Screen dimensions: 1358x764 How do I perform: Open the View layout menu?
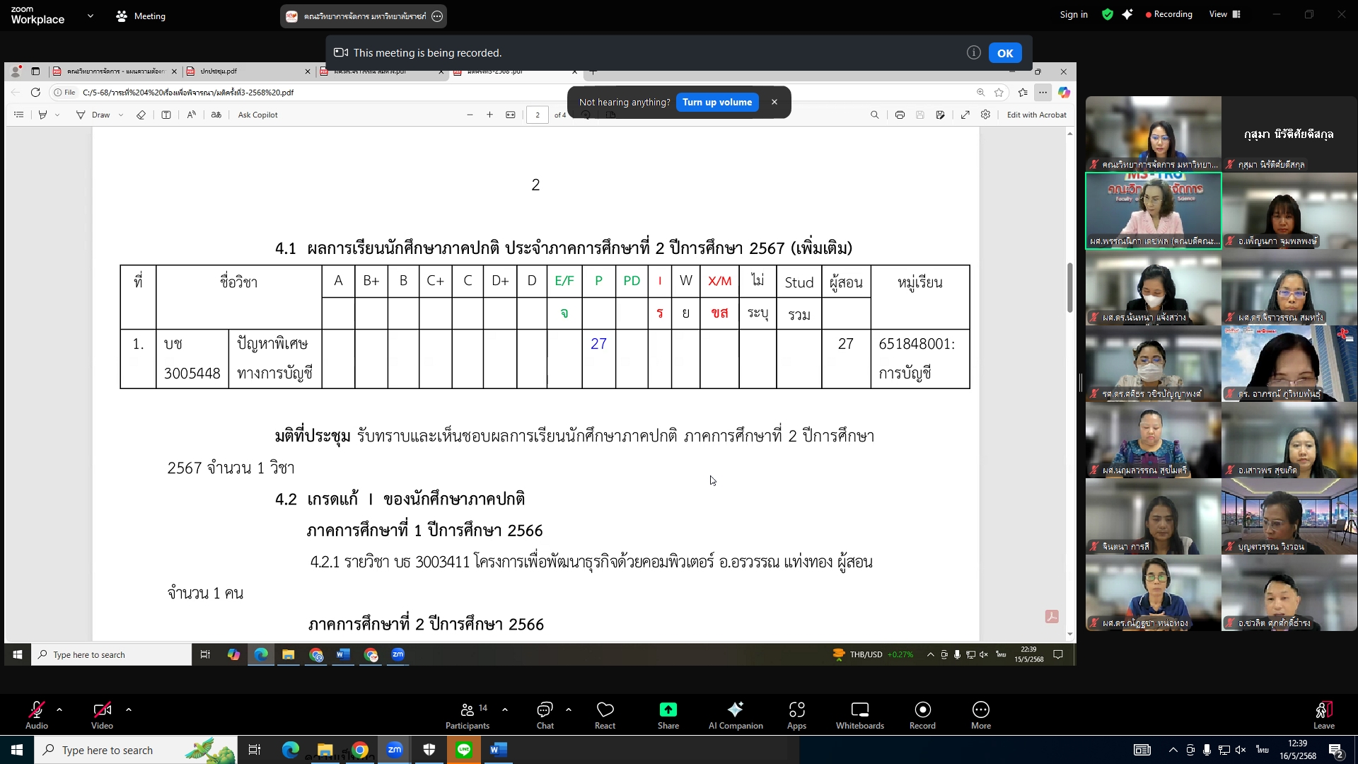[1224, 14]
